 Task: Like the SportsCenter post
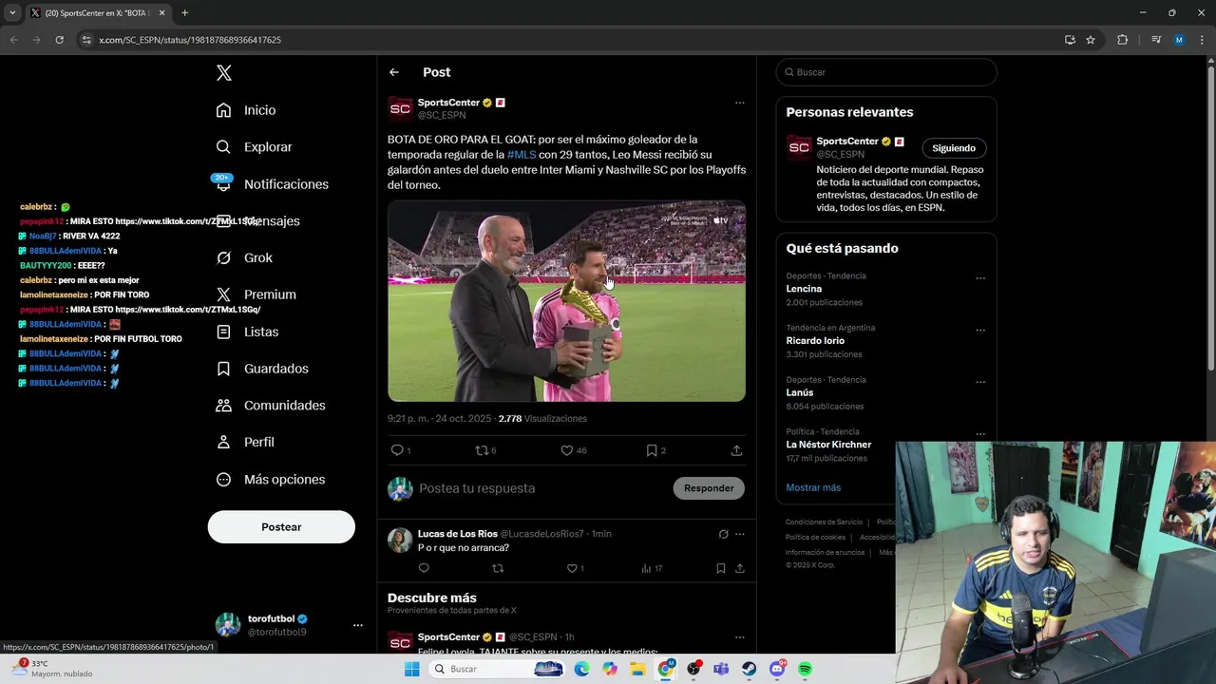[567, 450]
